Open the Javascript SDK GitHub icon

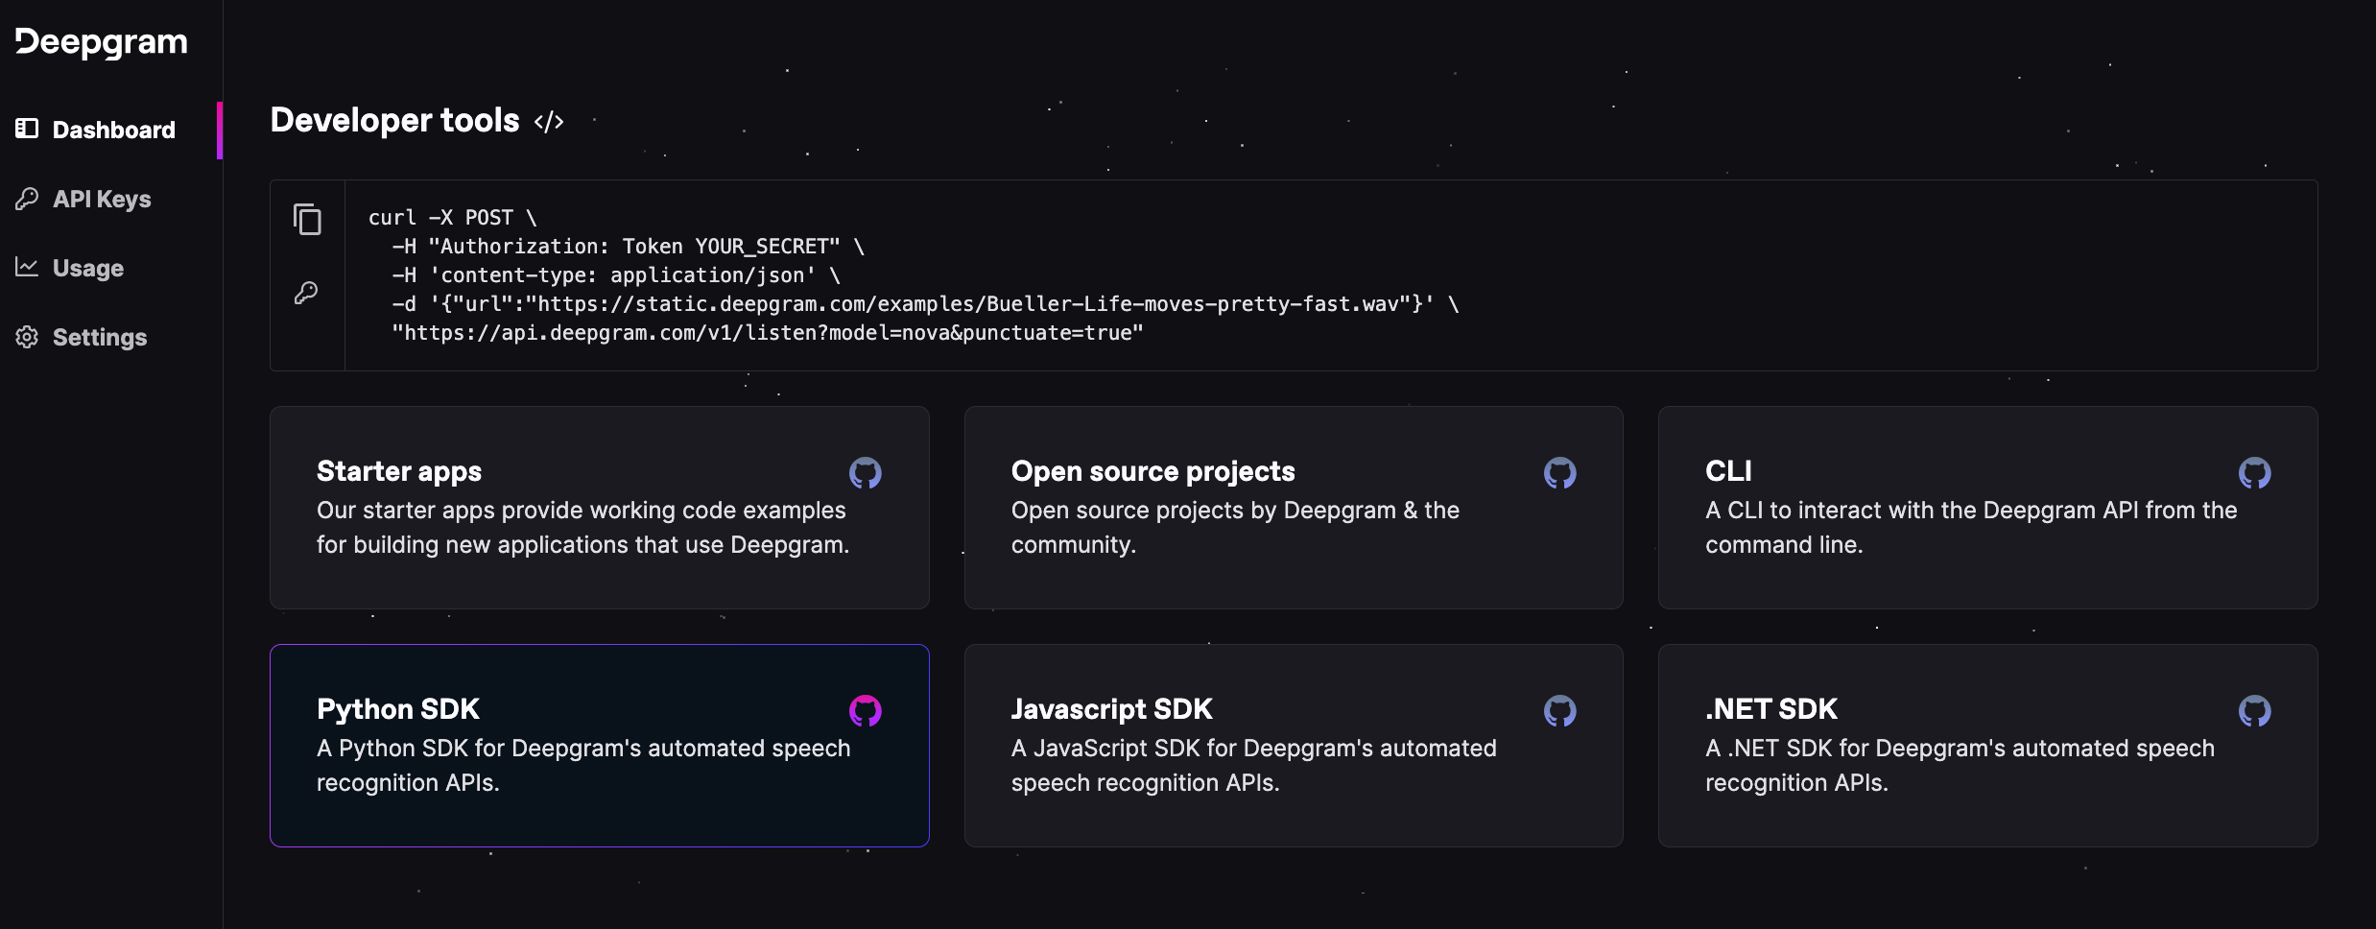(x=1559, y=711)
